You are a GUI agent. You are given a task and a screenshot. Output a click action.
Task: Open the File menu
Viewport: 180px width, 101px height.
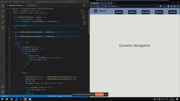tap(6, 2)
